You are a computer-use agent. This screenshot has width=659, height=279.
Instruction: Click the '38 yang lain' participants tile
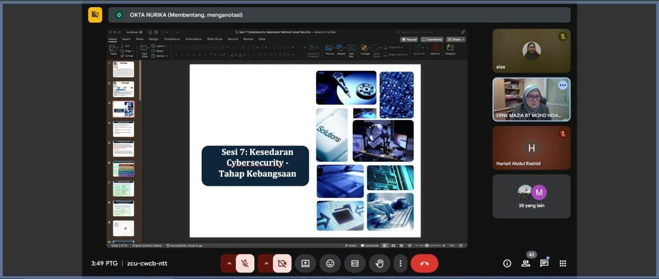click(531, 196)
